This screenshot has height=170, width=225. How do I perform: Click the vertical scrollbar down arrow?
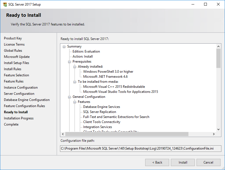pos(218,129)
